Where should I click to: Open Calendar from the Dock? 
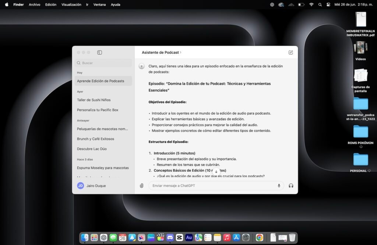tap(123, 238)
